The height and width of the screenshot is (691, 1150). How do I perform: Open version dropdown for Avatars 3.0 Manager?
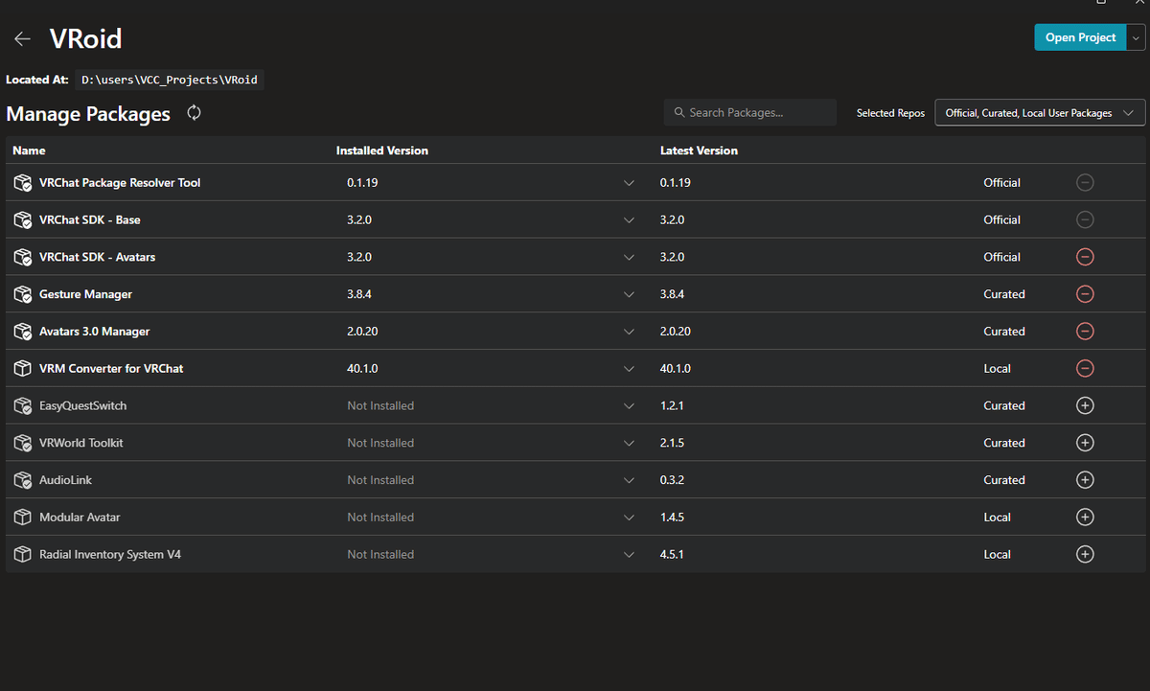tap(629, 332)
